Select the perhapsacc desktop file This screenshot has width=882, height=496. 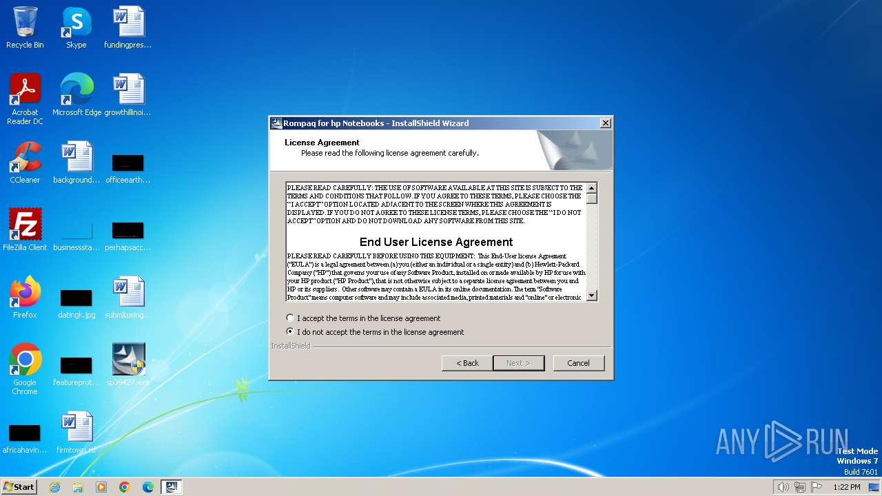pos(128,236)
